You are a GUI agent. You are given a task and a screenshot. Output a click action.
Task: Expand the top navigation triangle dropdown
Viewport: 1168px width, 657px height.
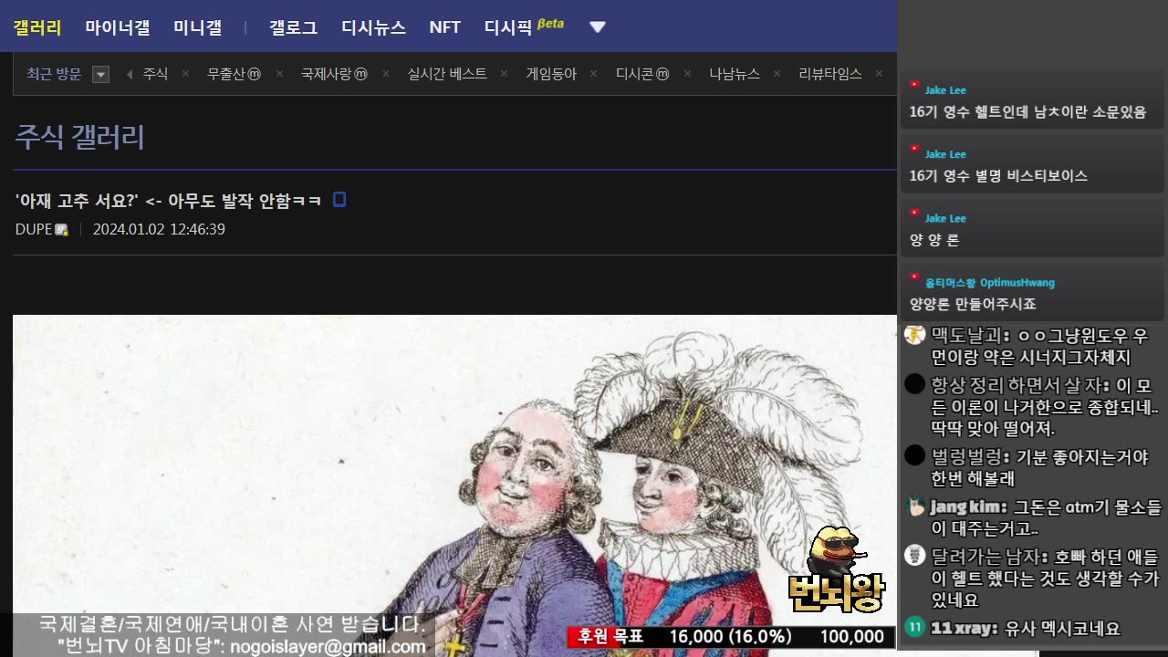click(598, 27)
